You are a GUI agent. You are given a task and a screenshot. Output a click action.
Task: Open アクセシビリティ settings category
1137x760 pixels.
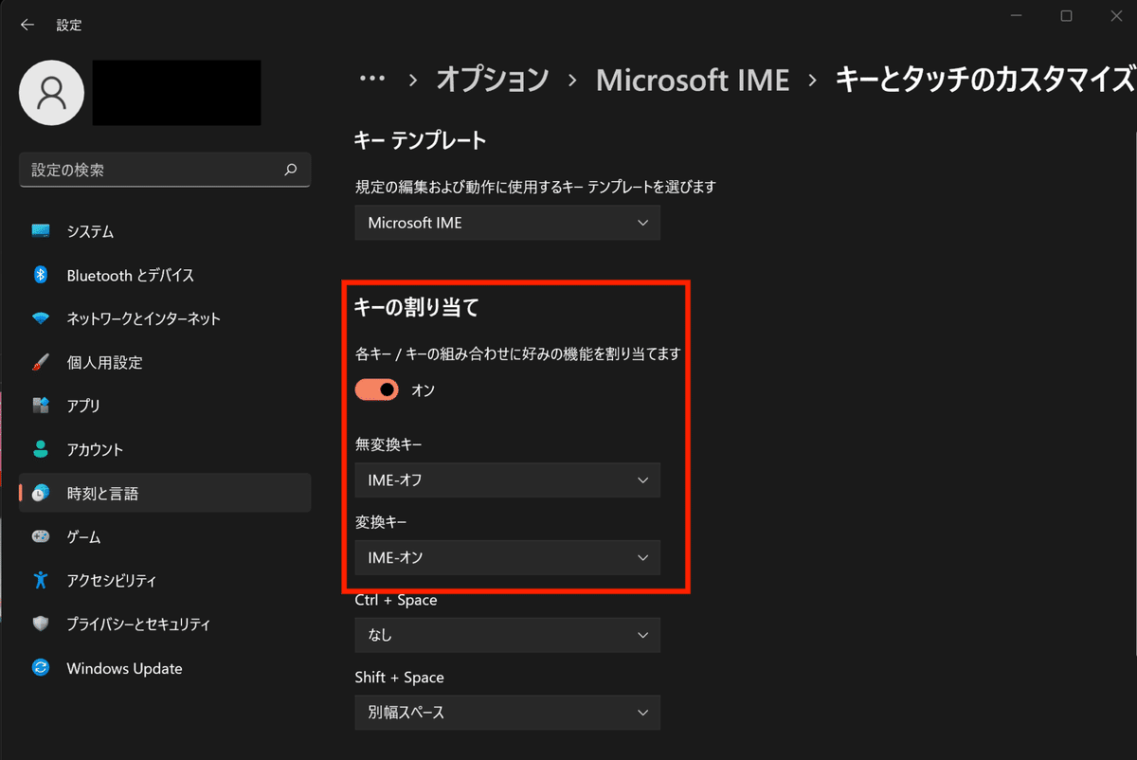click(165, 580)
